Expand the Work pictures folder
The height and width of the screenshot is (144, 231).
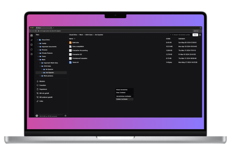pyautogui.click(x=40, y=76)
